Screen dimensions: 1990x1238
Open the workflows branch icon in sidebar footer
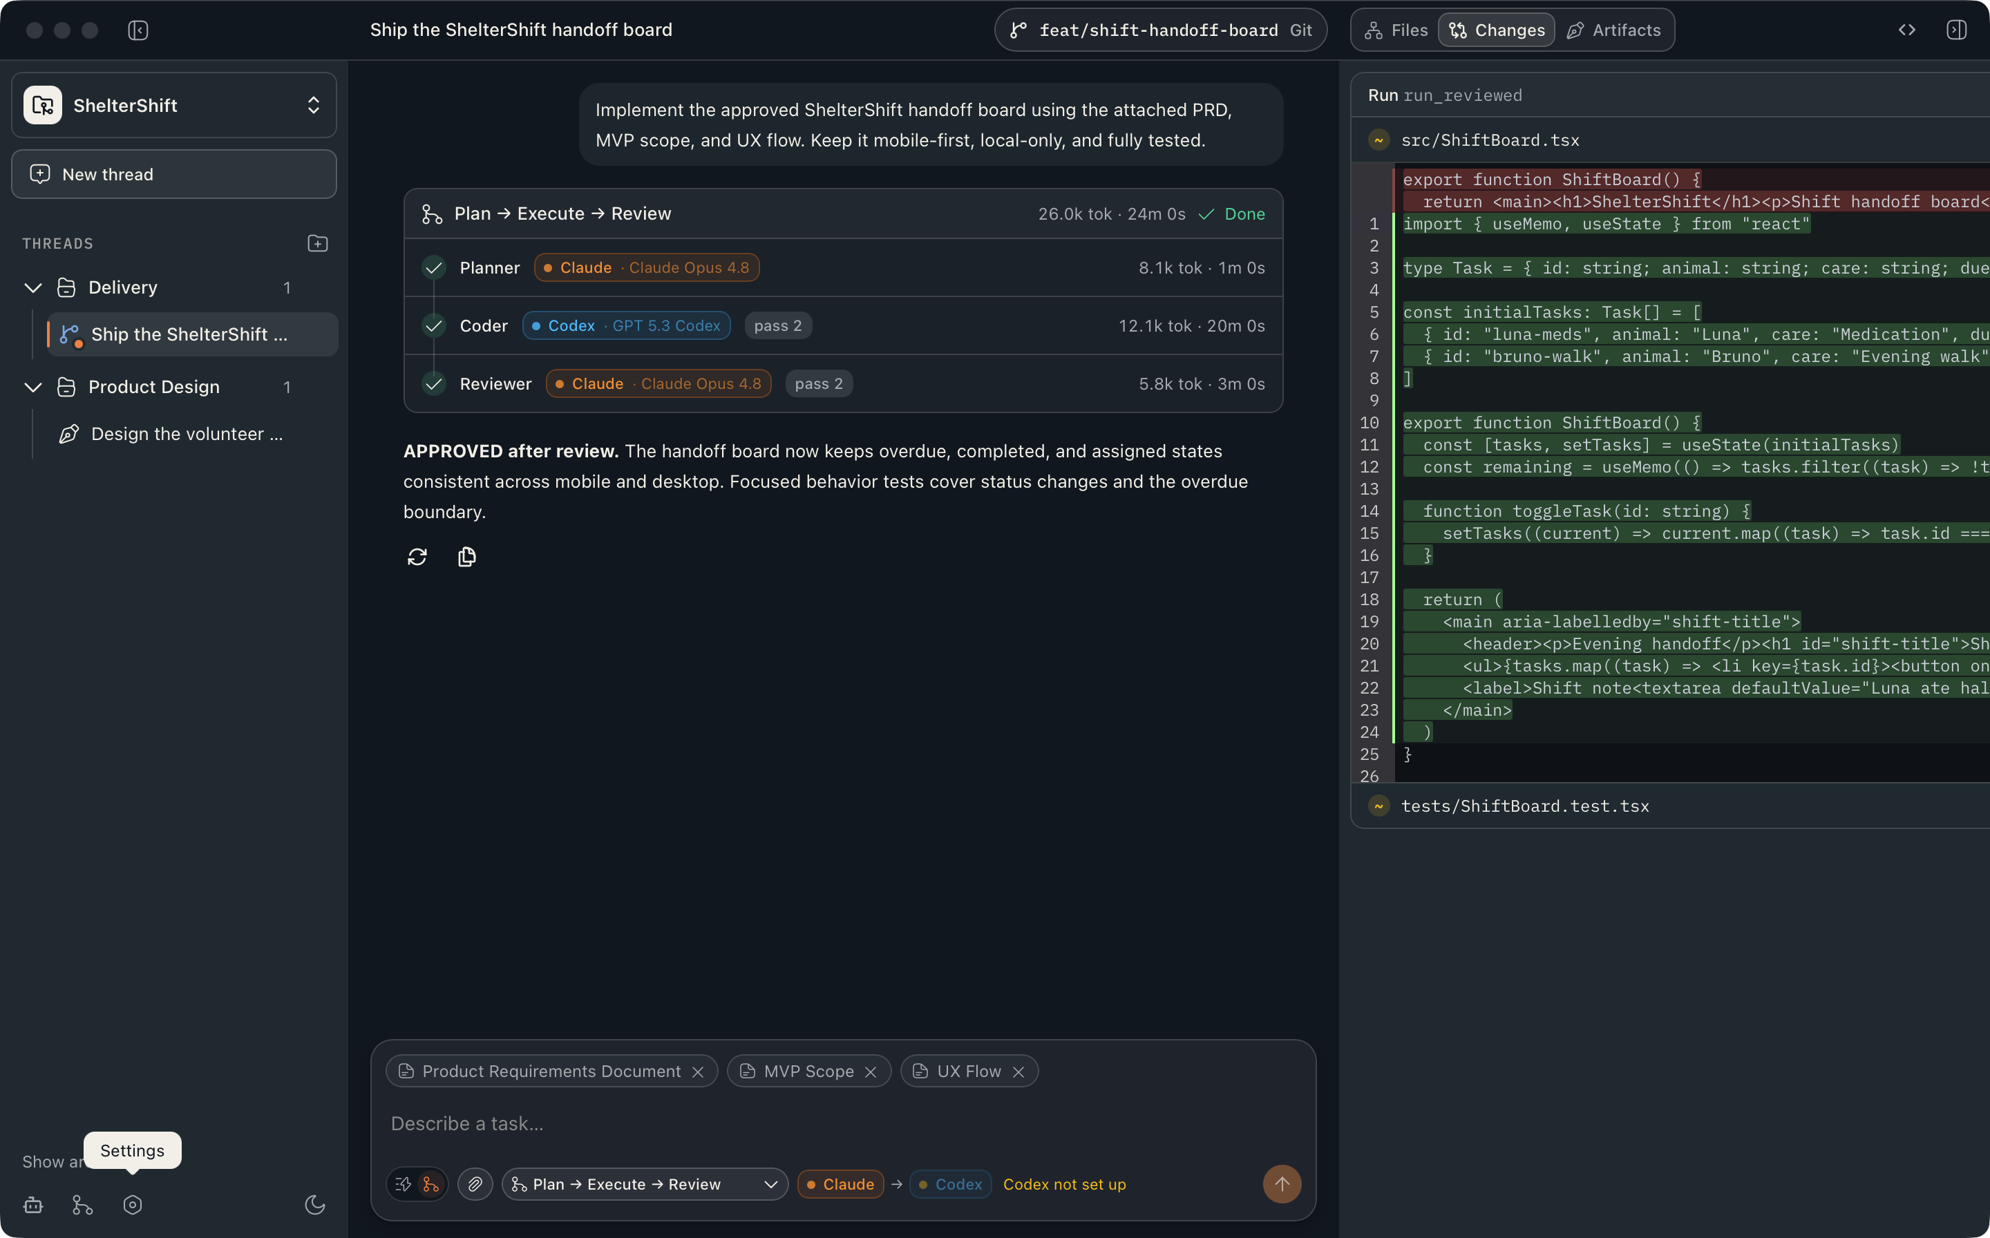click(83, 1206)
